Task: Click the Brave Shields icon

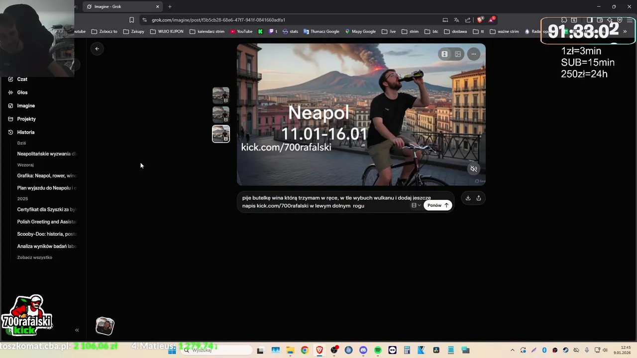Action: click(x=480, y=20)
